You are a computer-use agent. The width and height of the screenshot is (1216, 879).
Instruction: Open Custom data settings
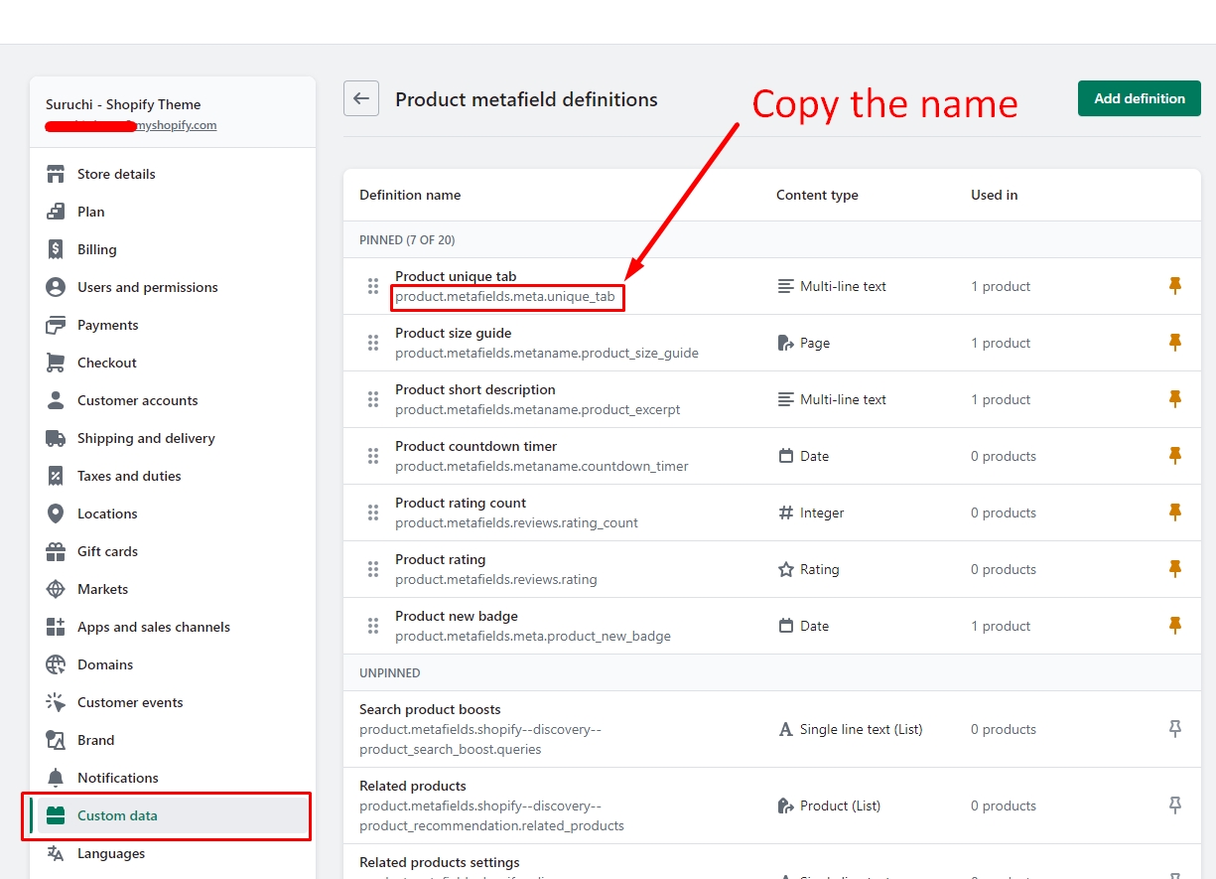(117, 815)
